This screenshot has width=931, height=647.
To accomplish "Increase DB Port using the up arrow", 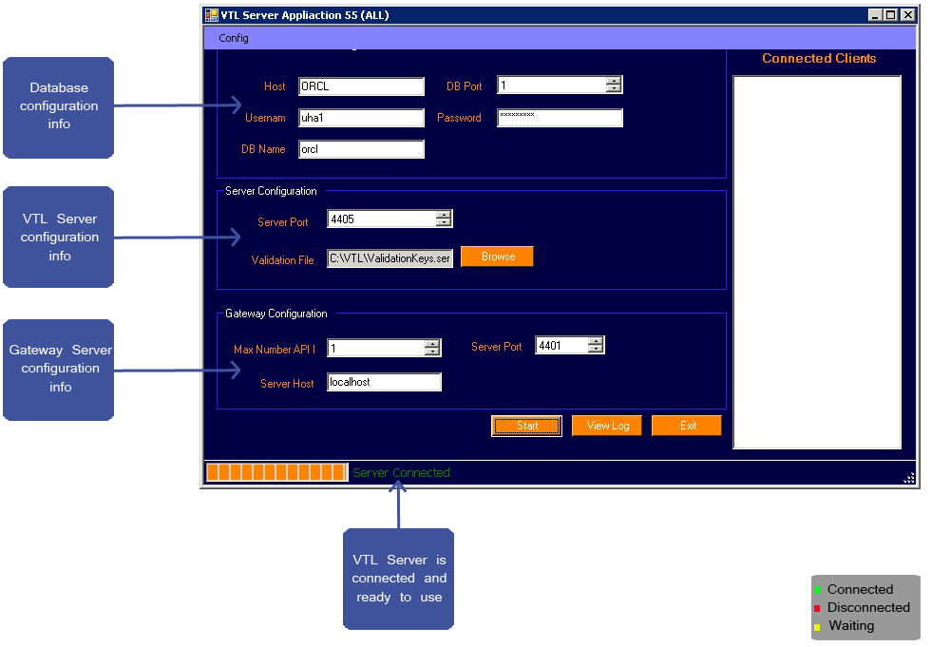I will (x=616, y=81).
